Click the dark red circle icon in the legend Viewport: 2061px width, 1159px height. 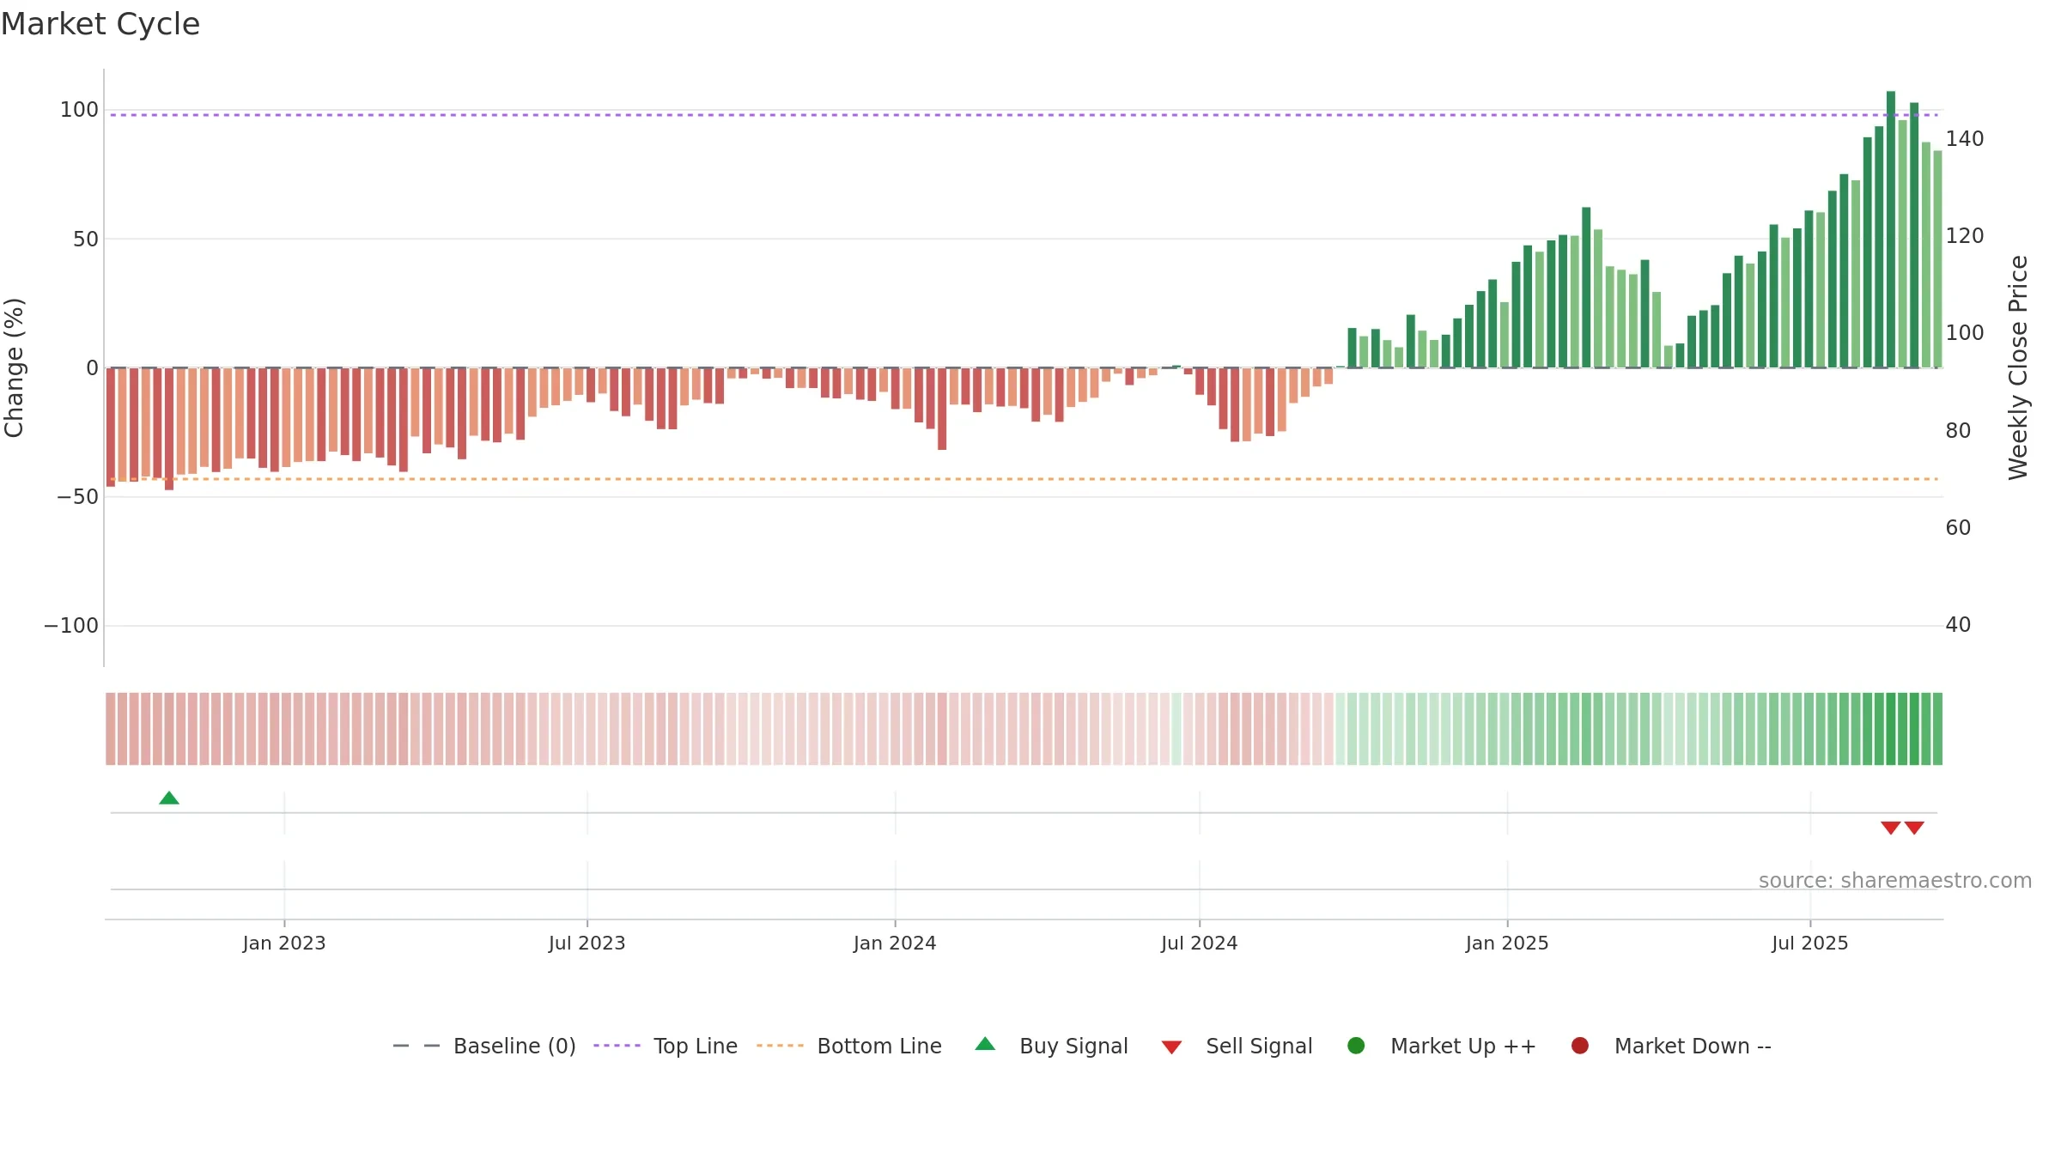point(1580,1046)
